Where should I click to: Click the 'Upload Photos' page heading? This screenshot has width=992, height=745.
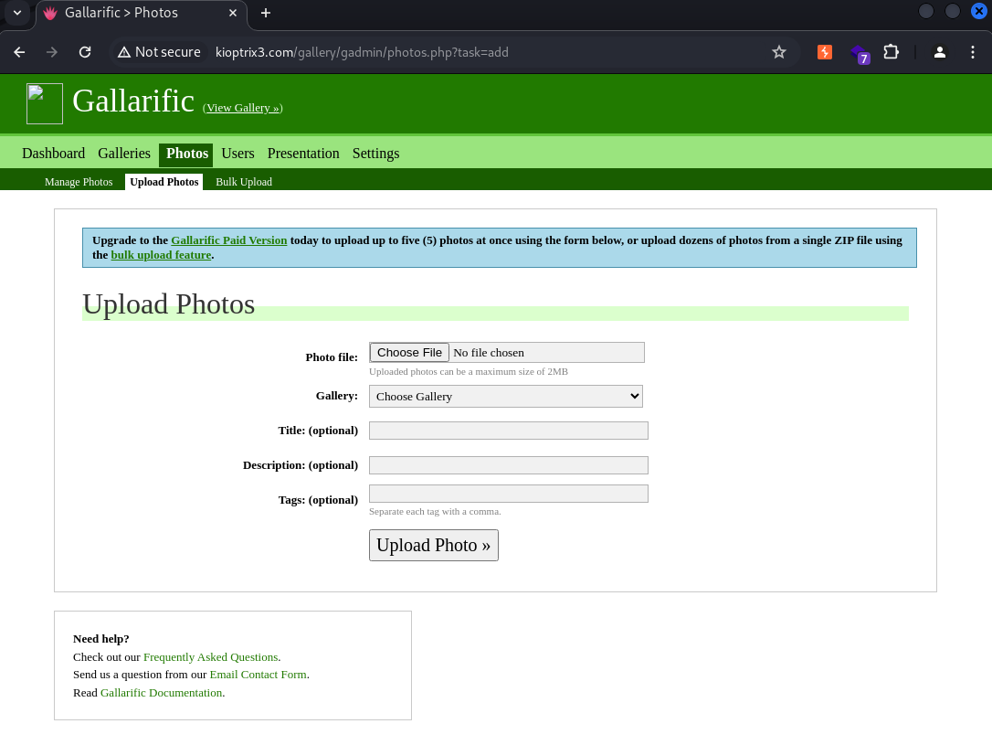[x=168, y=304]
